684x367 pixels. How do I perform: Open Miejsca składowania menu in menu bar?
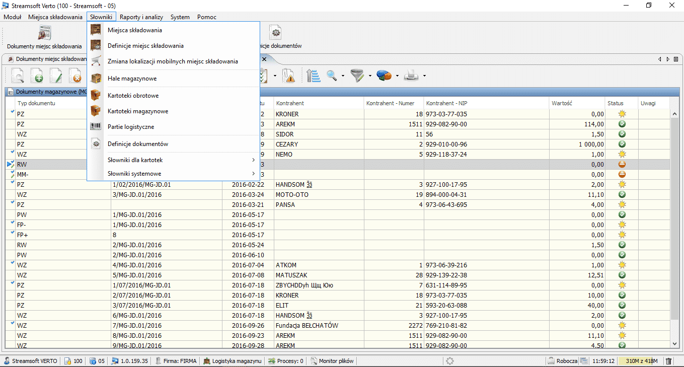(x=55, y=17)
